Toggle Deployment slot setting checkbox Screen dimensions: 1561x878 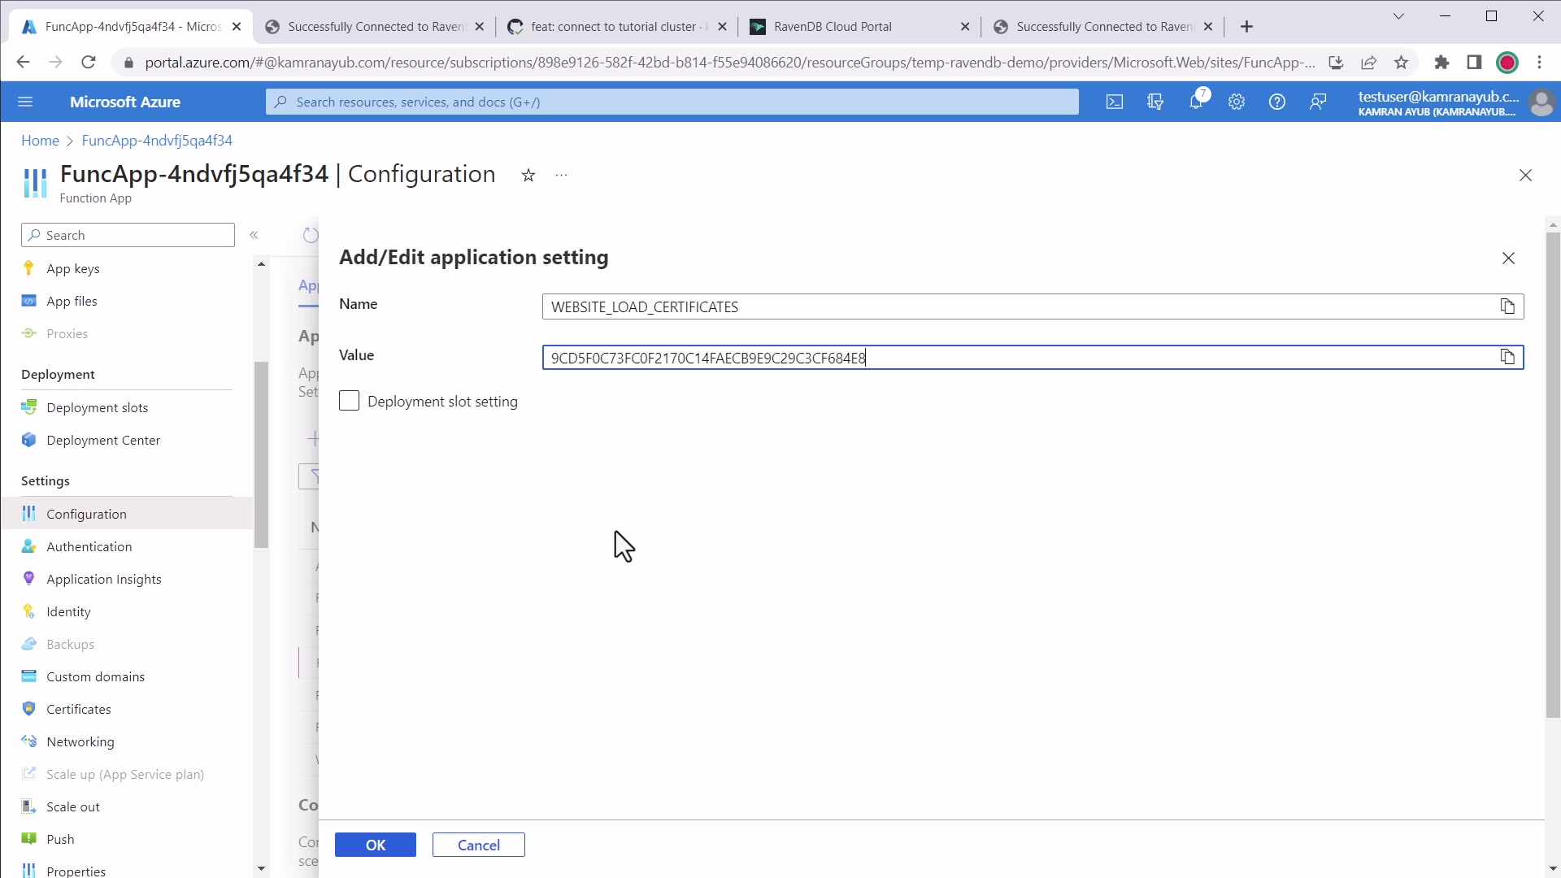click(x=349, y=401)
